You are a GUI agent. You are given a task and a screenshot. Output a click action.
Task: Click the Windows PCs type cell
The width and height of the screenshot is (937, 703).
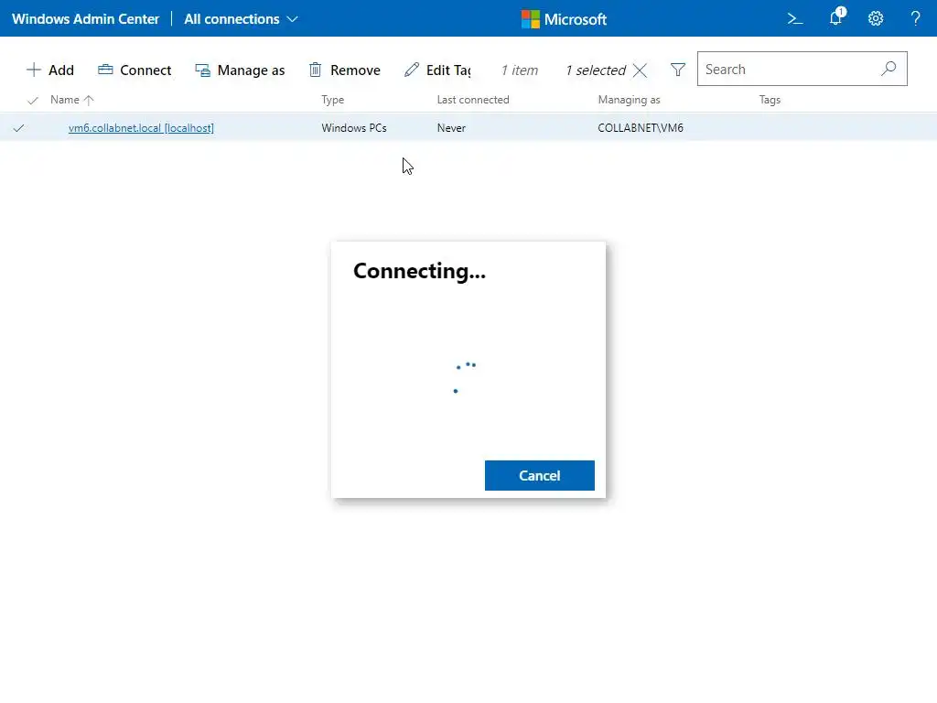(x=354, y=128)
